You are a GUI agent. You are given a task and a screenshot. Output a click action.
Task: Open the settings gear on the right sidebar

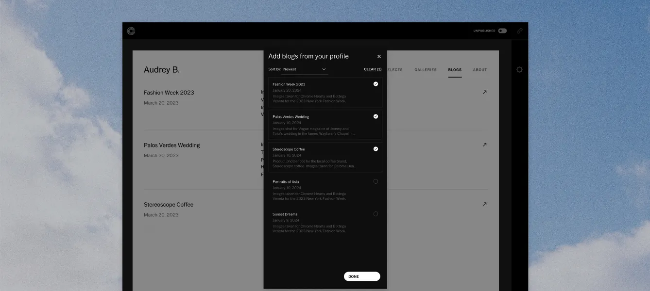coord(519,69)
